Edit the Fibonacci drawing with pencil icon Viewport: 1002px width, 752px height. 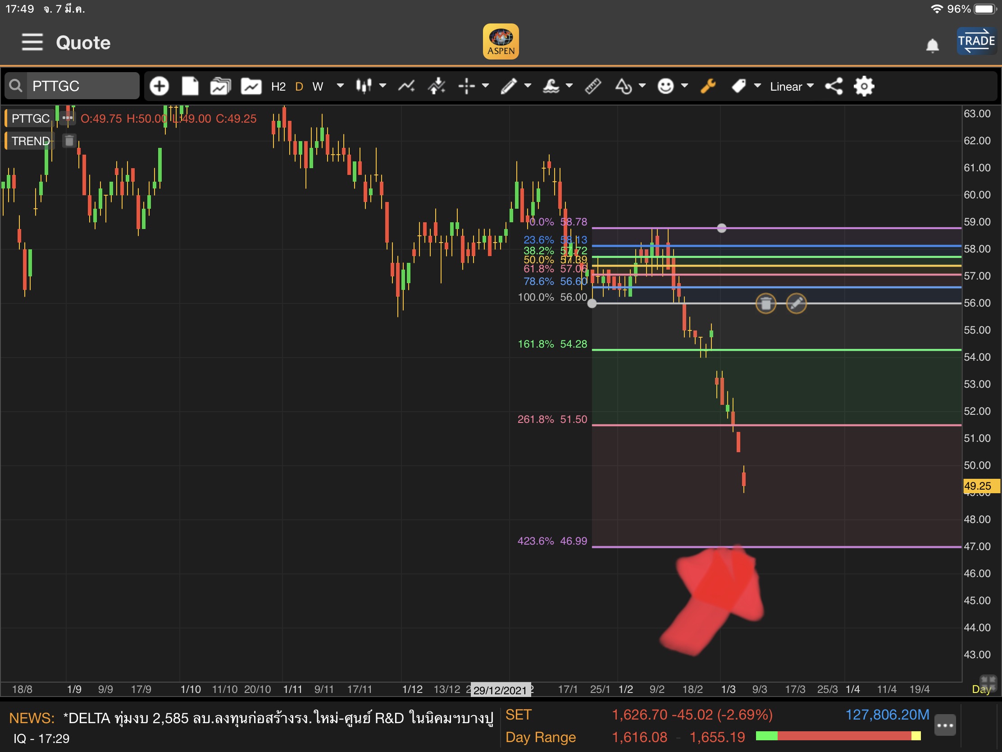click(796, 304)
